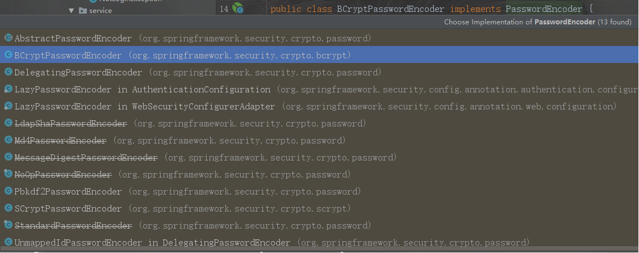Choose Pbkdf2PasswordEncoder from the implementation list
639x253 pixels.
(x=68, y=192)
